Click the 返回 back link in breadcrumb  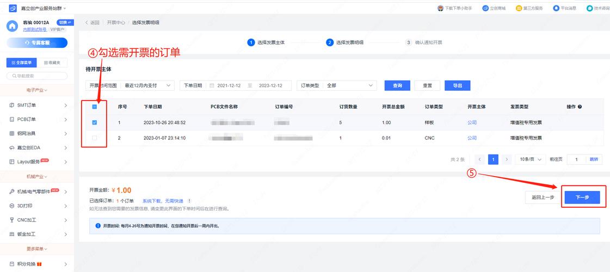point(93,22)
